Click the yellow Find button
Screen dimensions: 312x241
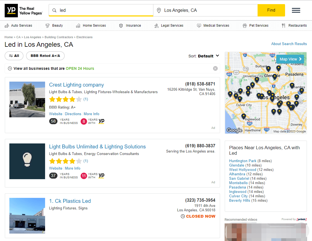pos(271,10)
